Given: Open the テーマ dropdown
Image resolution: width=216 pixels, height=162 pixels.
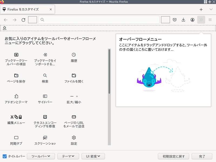Looking at the screenshot, I should 68,156.
